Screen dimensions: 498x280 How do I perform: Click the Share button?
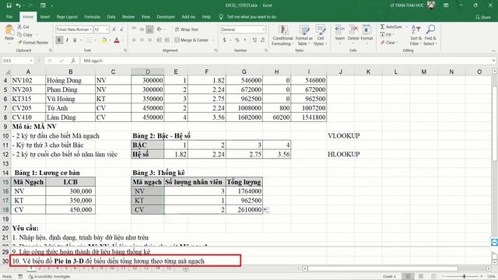(483, 17)
